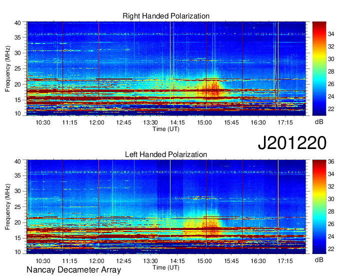340x276 pixels.
Task: Click the "10:30" tick under the left-handed plot
Action: tap(42, 261)
